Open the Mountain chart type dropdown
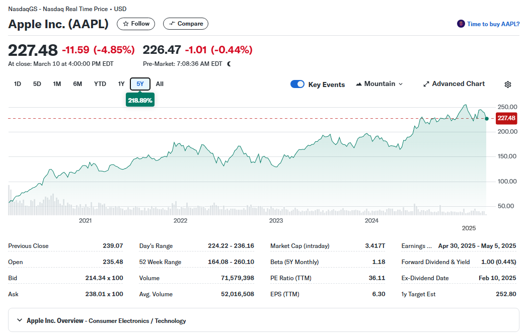Viewport: 526px width, 334px height. tap(380, 84)
